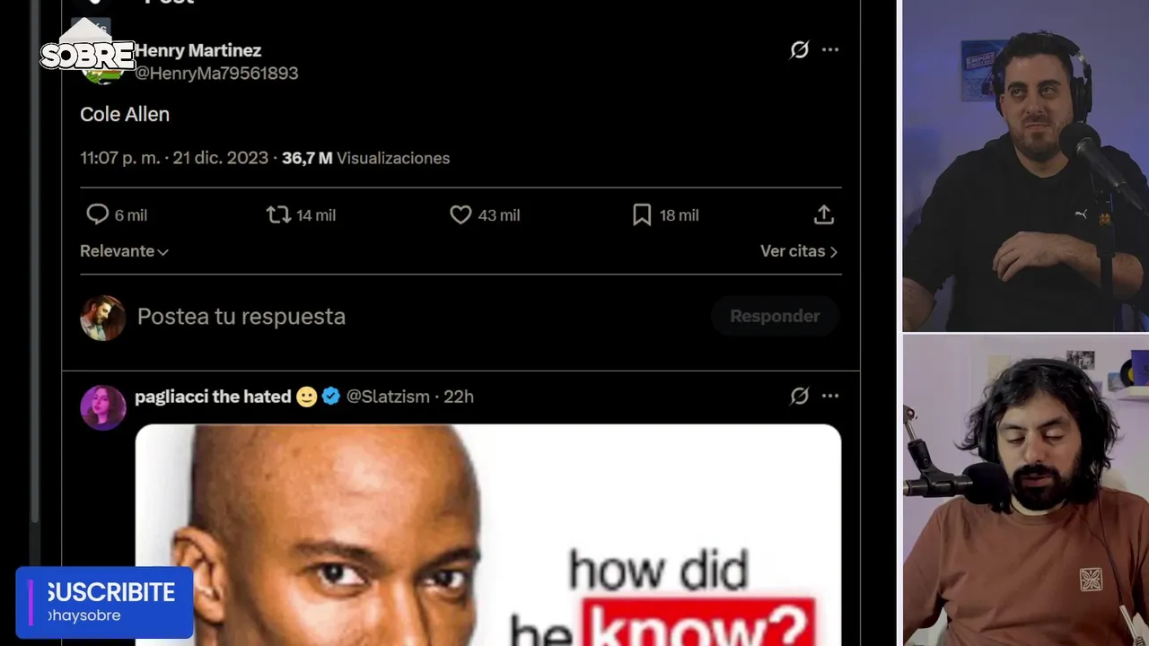
Task: Click the Grok icon on pagliacci's reply
Action: (x=799, y=396)
